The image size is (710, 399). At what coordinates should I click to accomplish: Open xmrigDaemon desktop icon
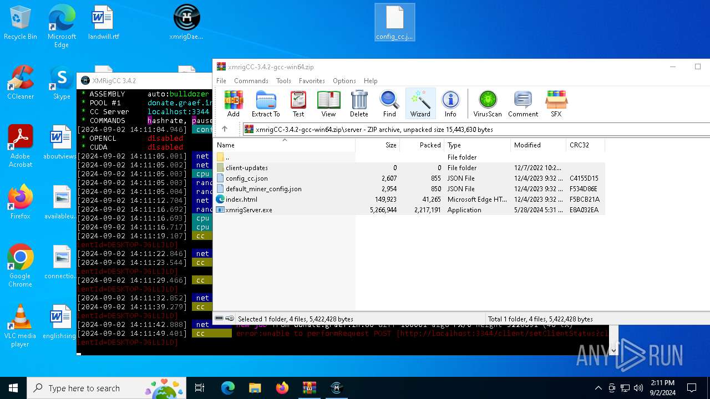[186, 23]
